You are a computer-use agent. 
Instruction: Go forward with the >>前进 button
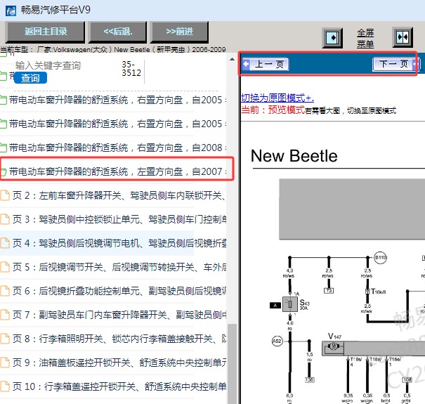179,32
